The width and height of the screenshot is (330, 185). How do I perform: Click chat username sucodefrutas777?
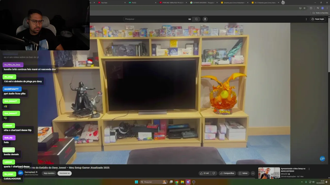click(x=11, y=89)
